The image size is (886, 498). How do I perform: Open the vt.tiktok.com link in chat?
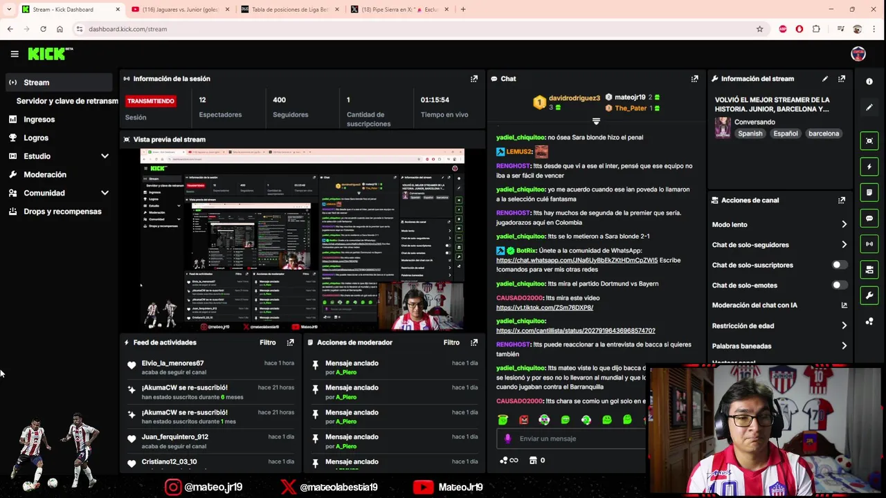point(544,307)
